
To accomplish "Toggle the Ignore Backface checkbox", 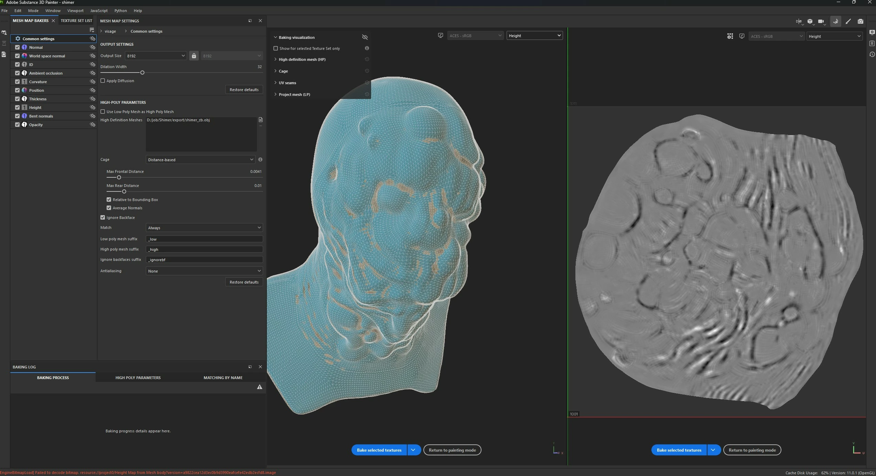I will [103, 218].
